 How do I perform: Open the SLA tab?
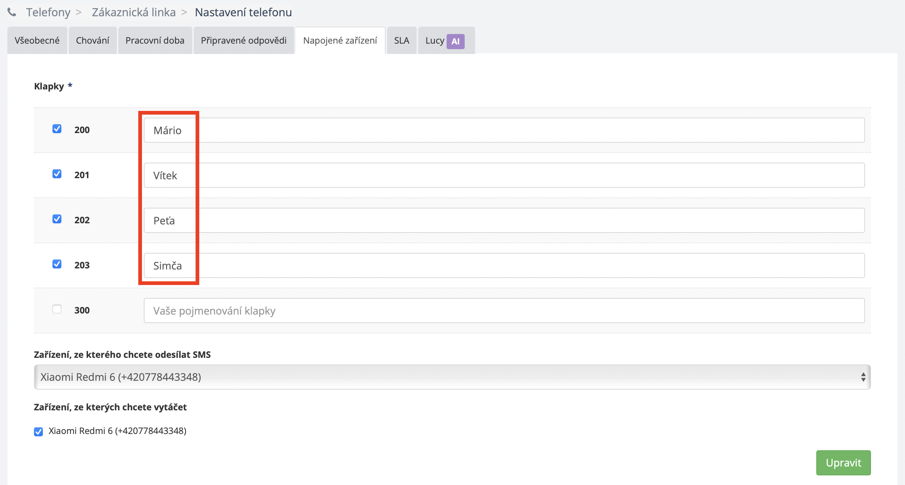point(401,40)
